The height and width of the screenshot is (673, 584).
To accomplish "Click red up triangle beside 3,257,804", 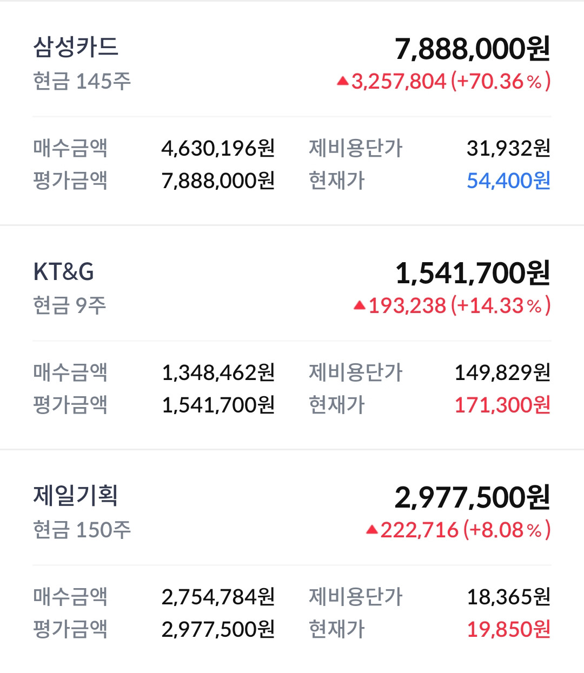I will 342,82.
